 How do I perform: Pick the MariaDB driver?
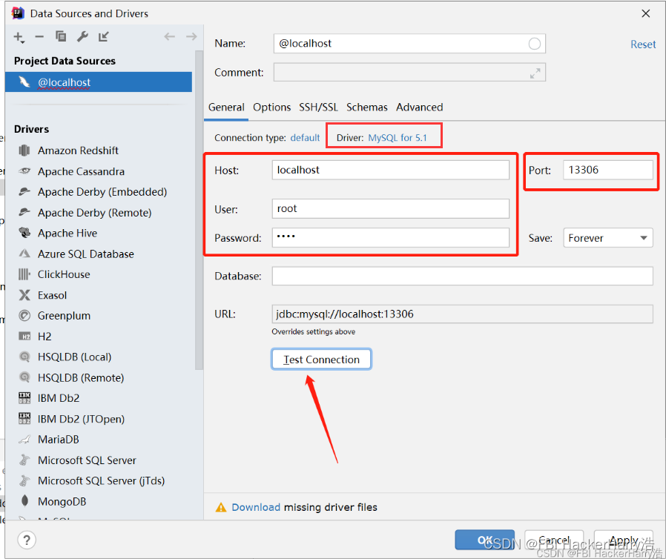(58, 440)
